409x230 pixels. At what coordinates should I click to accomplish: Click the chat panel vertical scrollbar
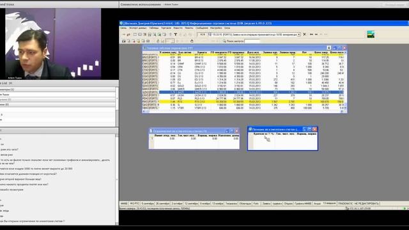point(117,180)
